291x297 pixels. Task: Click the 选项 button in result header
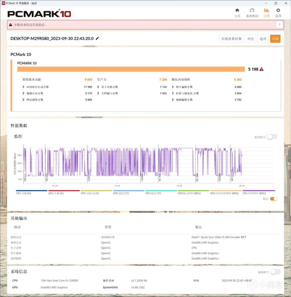tap(263, 39)
